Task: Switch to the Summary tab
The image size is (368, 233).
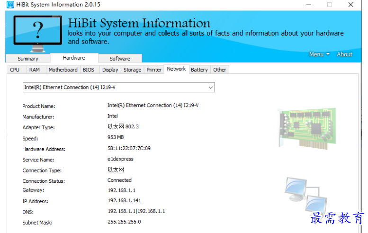Action: pyautogui.click(x=28, y=59)
